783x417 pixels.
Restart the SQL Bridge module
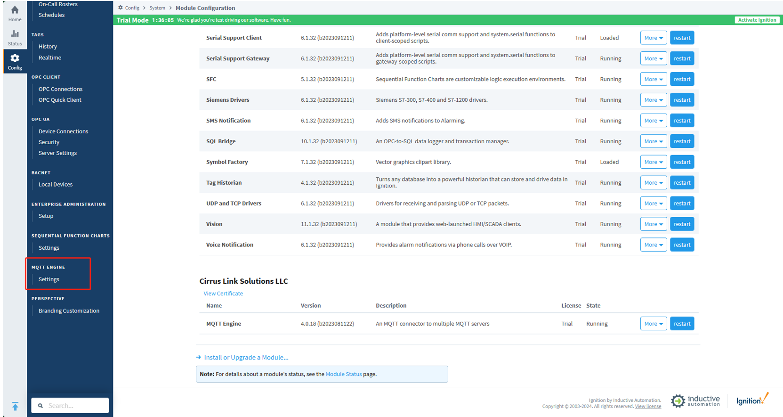pyautogui.click(x=682, y=141)
